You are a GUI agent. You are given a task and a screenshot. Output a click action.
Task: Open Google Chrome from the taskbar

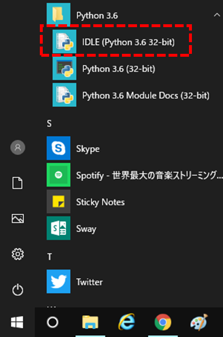click(163, 322)
